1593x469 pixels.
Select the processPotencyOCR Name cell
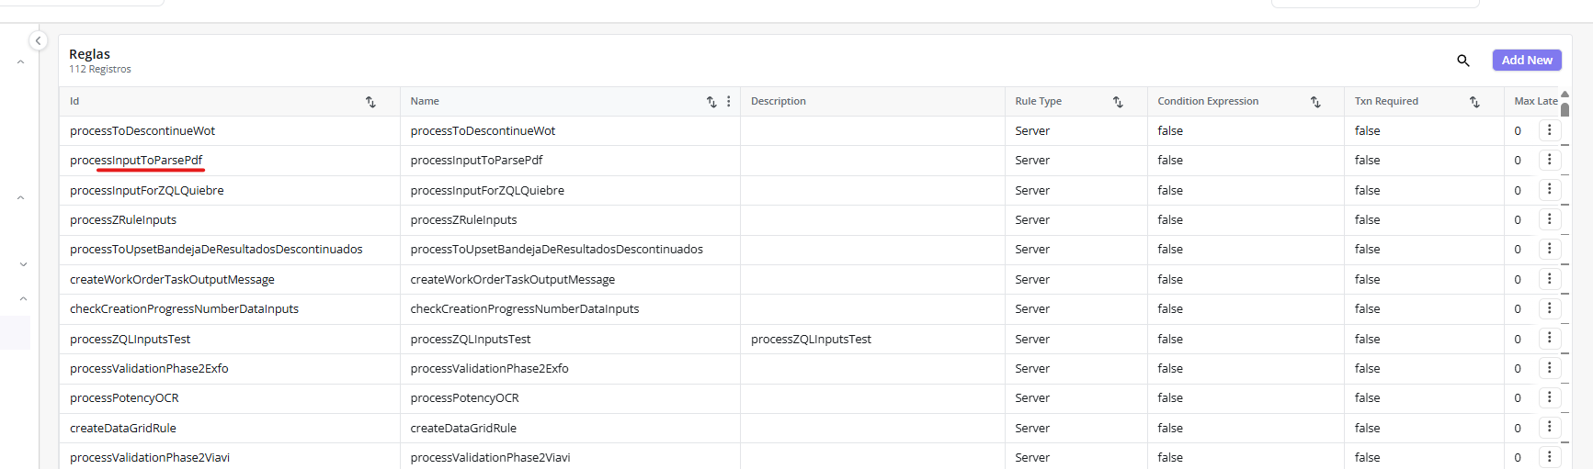point(570,398)
